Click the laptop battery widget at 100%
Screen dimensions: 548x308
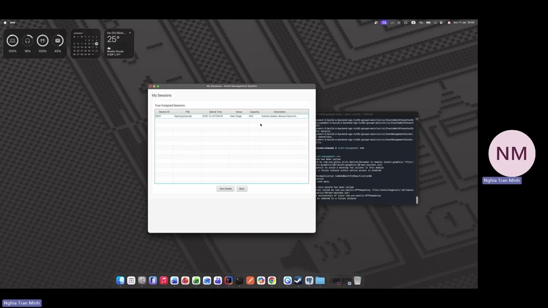(12, 44)
